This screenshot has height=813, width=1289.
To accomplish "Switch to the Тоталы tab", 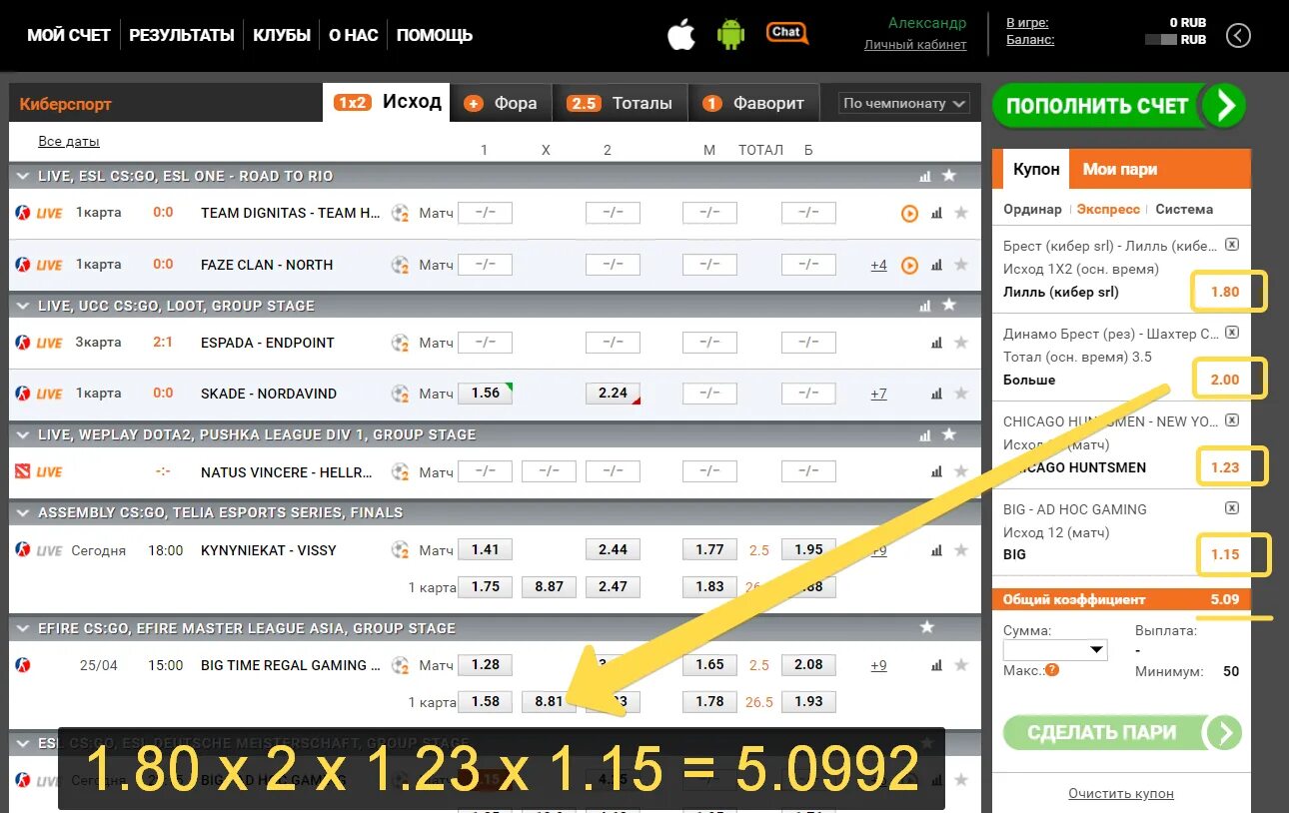I will click(621, 103).
